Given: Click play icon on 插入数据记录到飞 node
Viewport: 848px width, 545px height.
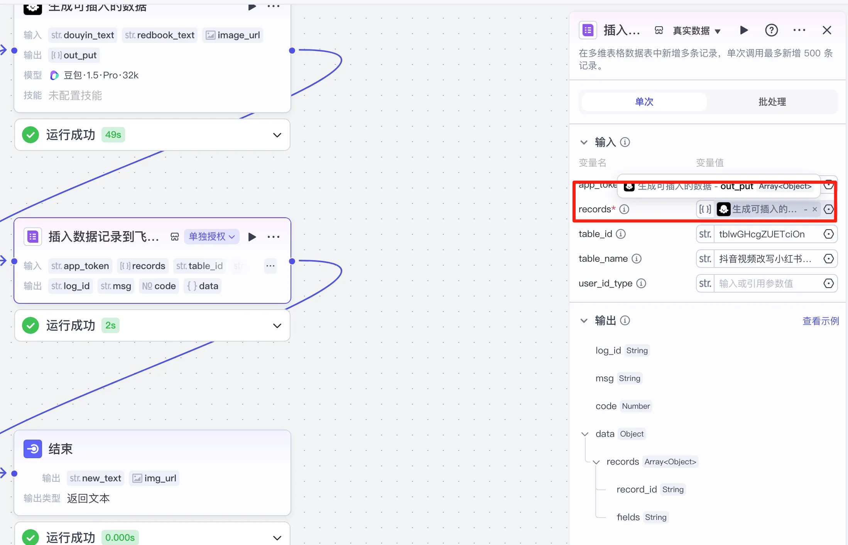Looking at the screenshot, I should tap(252, 237).
